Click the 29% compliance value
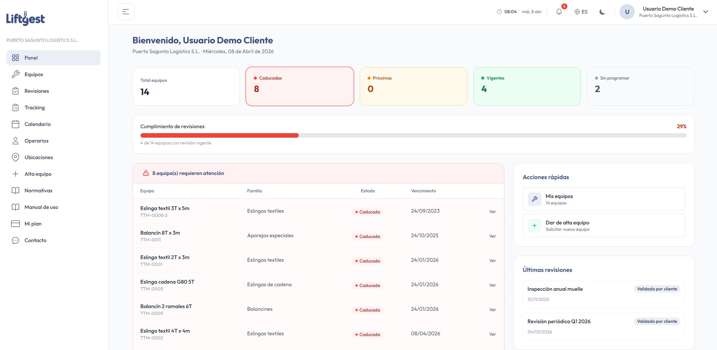Screen dimensions: 717x350 pos(681,126)
